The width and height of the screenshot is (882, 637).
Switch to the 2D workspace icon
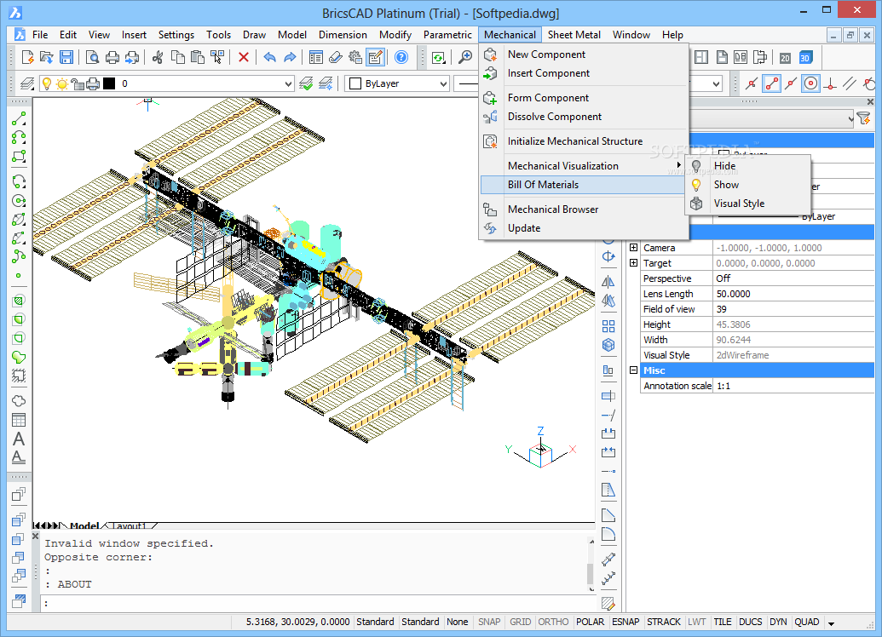pos(785,57)
